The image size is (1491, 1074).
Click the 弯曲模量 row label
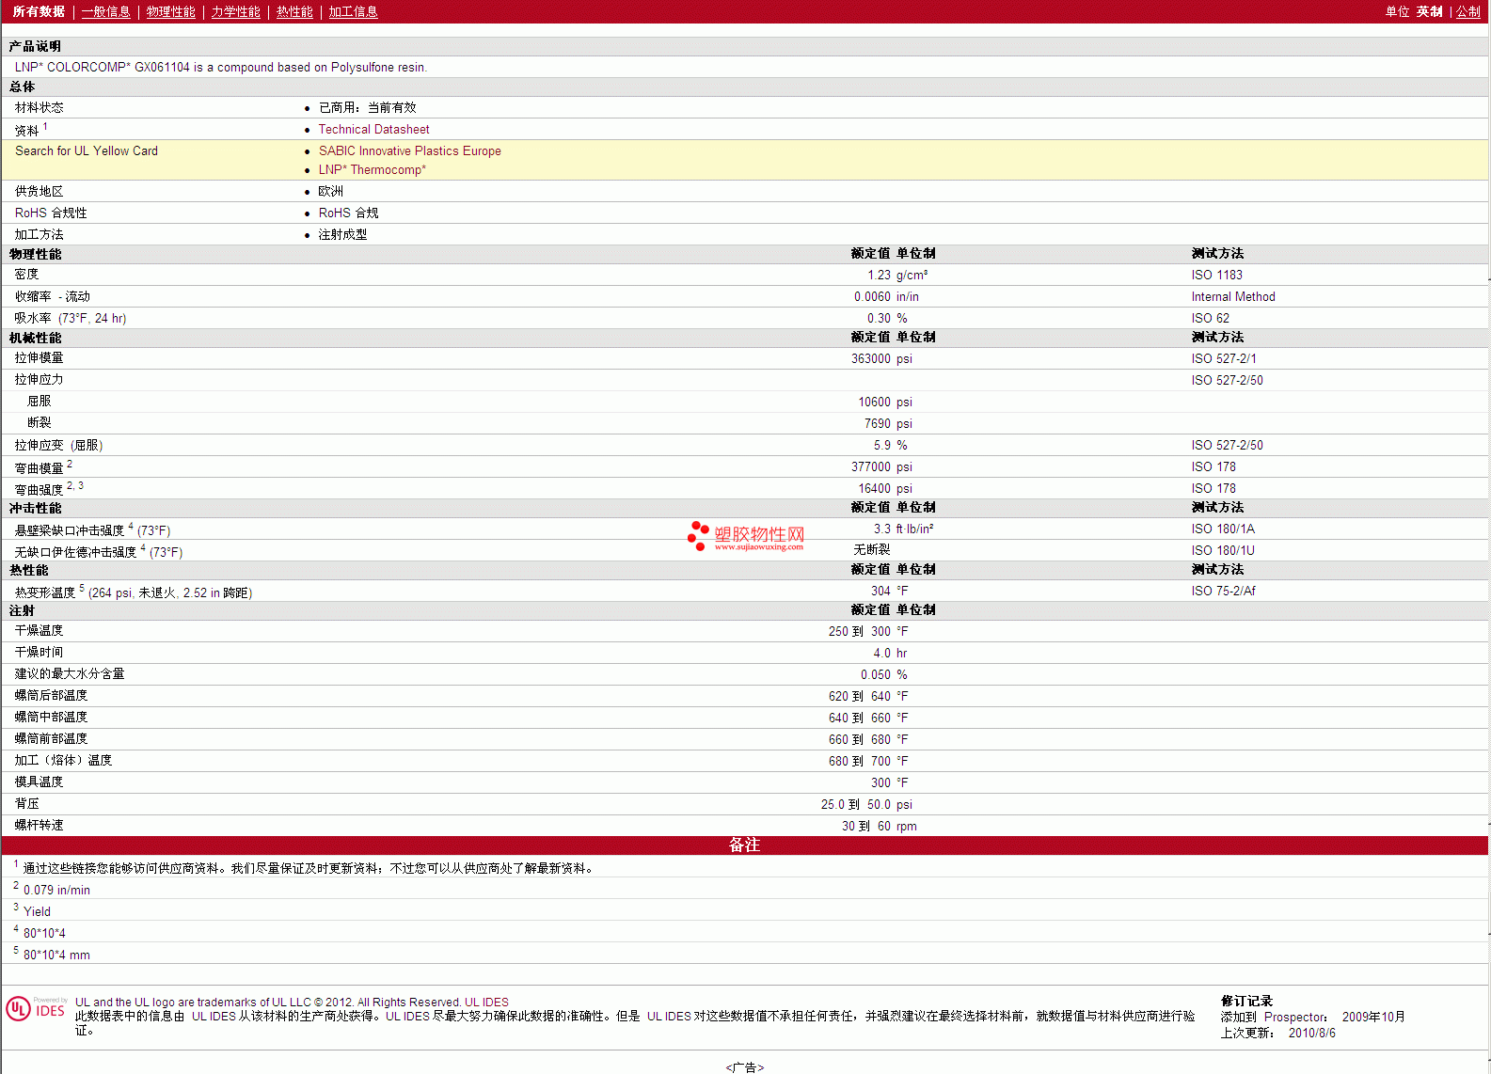tap(39, 468)
